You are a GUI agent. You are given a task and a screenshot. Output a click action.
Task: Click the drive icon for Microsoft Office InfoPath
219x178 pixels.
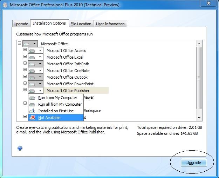pos(32,64)
